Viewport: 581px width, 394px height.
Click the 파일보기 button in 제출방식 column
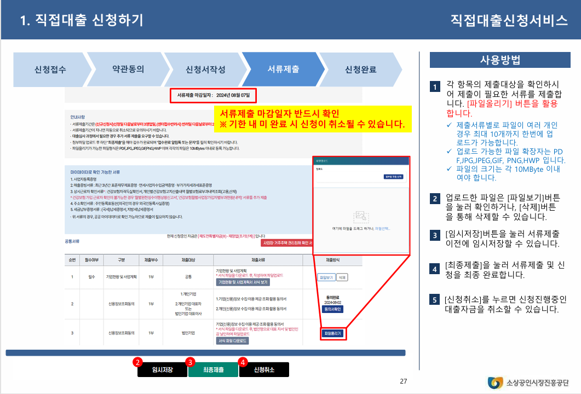point(326,277)
